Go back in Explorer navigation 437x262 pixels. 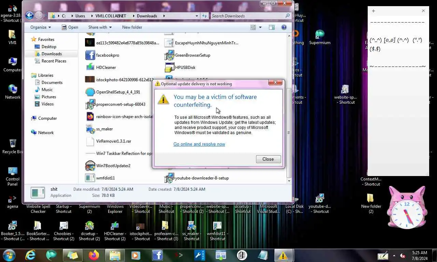(x=29, y=15)
